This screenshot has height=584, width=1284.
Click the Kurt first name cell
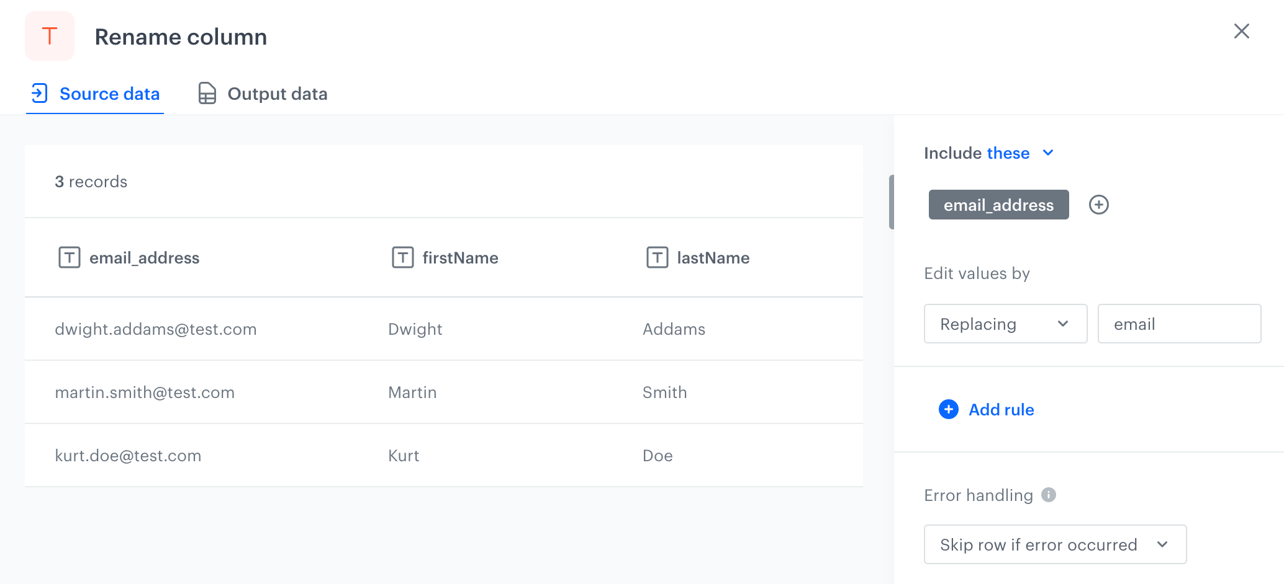point(404,456)
